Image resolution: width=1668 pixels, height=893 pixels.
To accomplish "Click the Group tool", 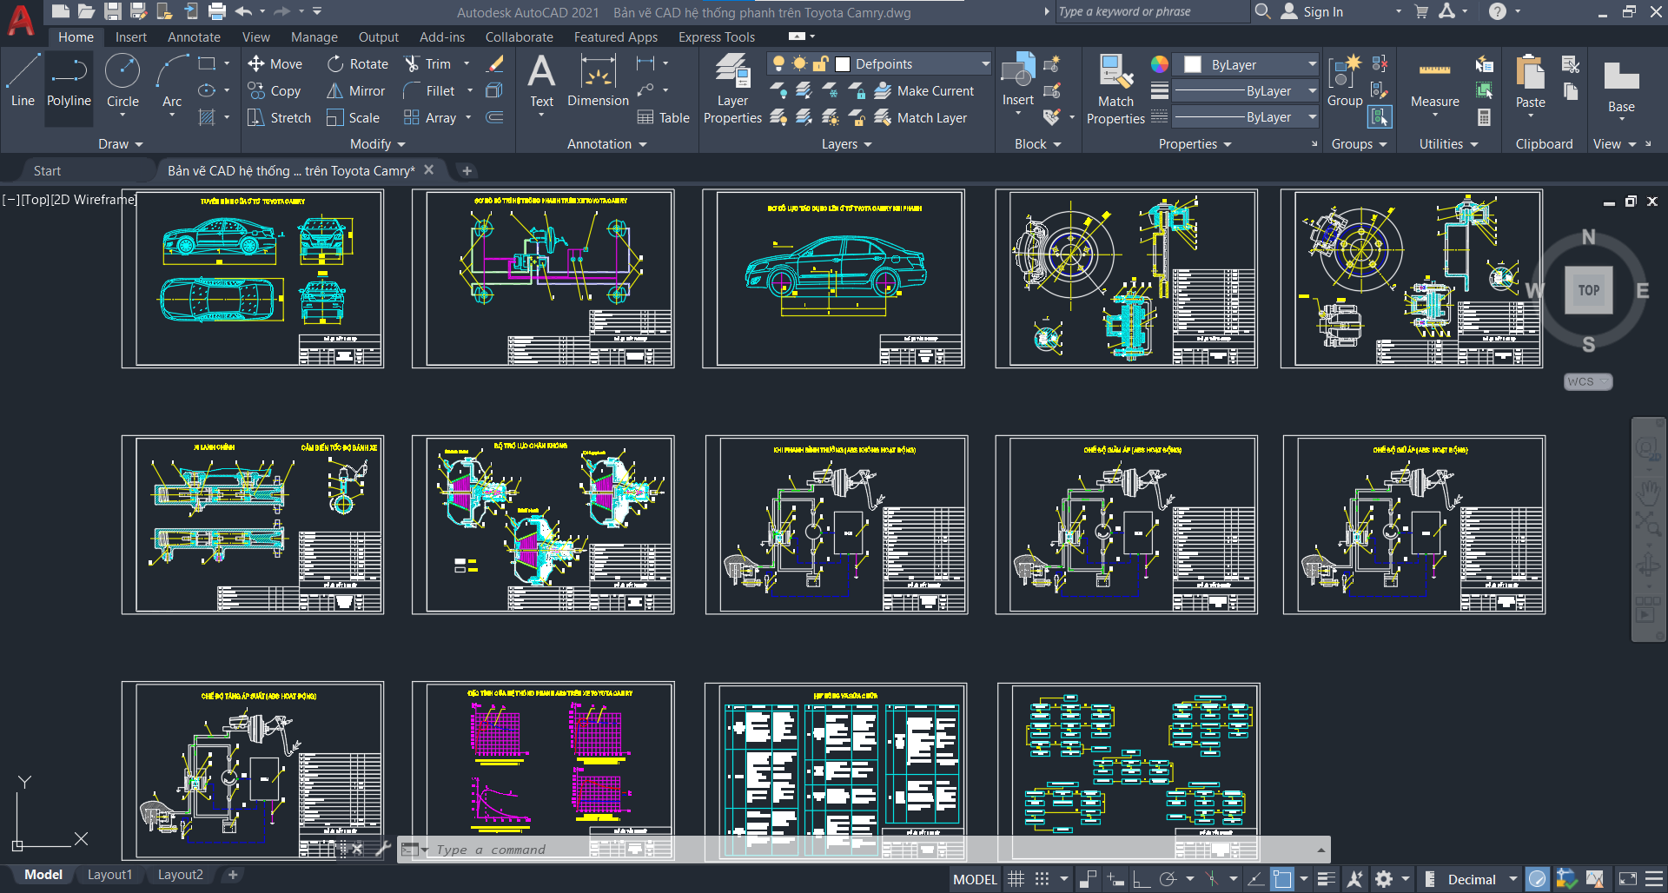I will pos(1345,80).
